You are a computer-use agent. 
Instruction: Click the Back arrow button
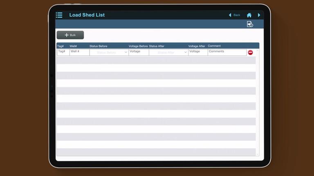point(235,15)
